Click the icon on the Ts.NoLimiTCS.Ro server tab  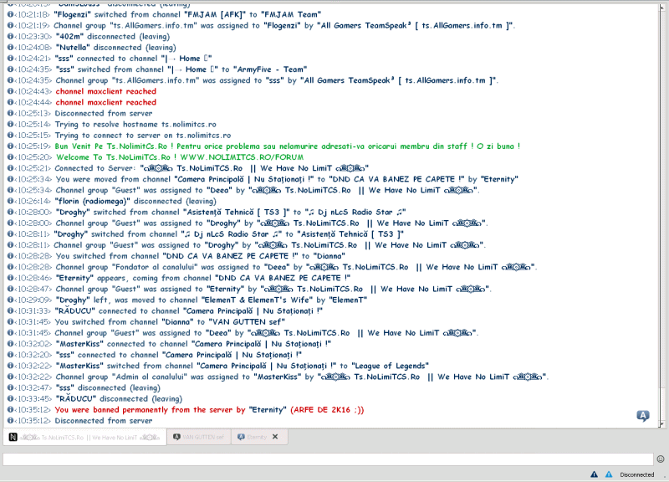(x=13, y=437)
